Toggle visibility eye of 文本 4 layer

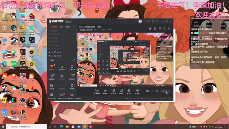click(x=49, y=31)
